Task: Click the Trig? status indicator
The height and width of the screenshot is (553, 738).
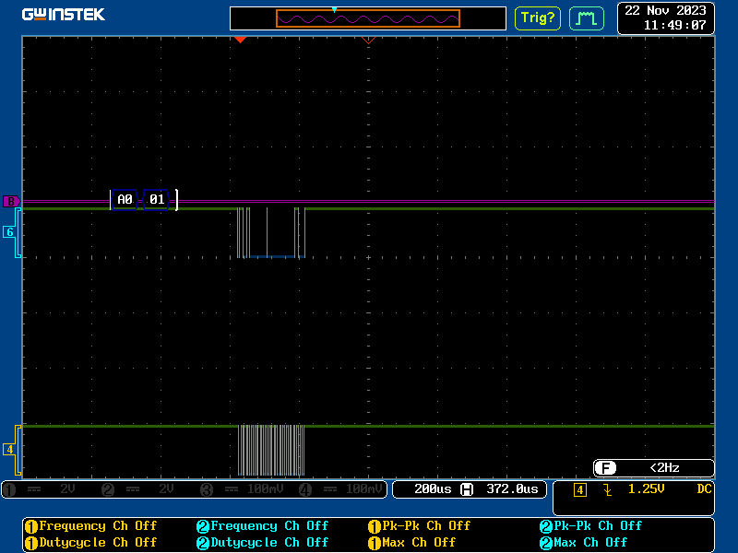Action: 538,18
